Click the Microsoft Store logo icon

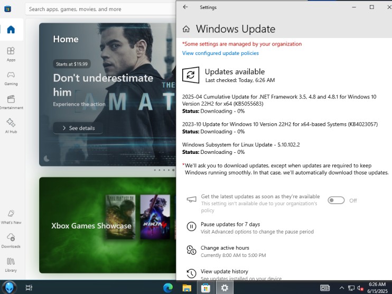pos(7,9)
